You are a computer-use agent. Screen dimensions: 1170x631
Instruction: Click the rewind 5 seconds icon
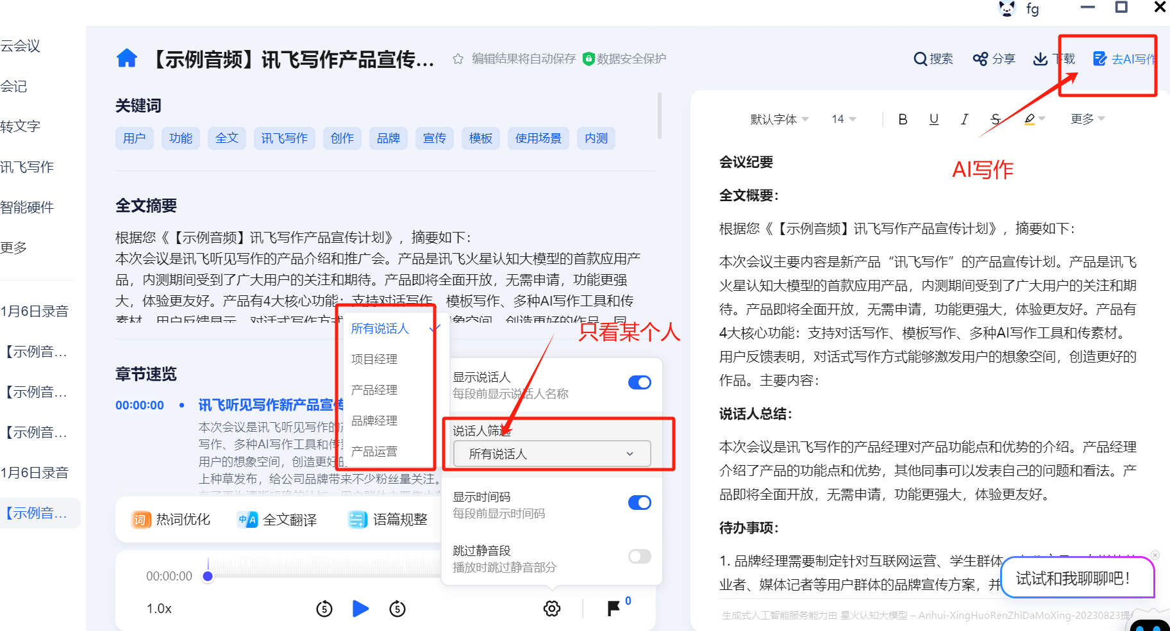pyautogui.click(x=324, y=609)
